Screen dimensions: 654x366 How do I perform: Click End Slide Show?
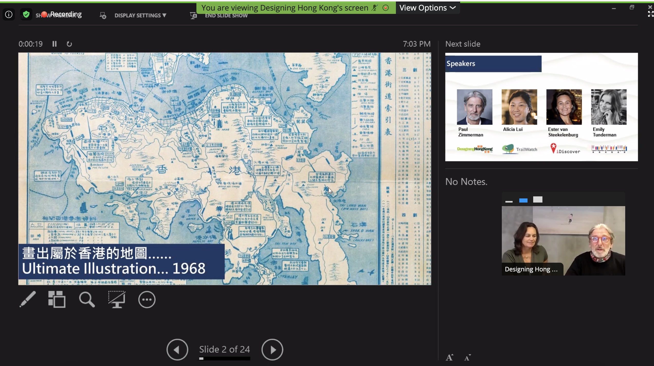point(226,15)
